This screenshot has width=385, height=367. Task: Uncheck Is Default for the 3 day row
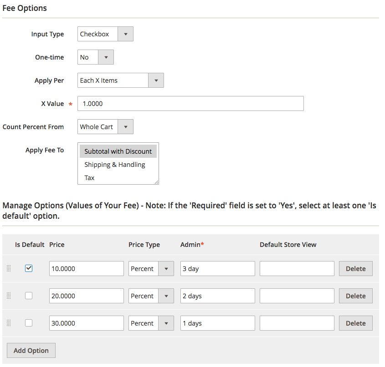(29, 268)
